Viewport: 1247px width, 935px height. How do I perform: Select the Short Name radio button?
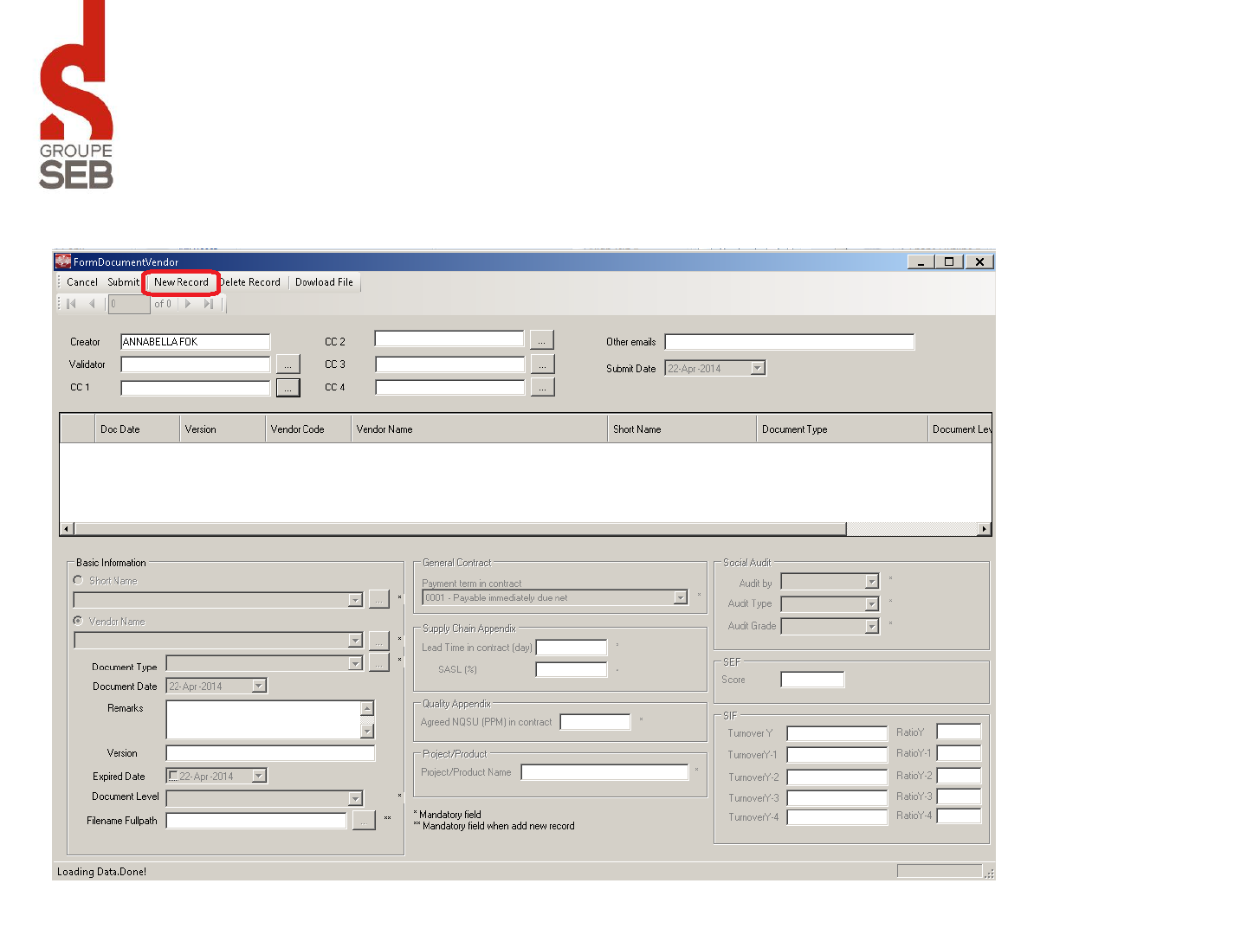(78, 580)
